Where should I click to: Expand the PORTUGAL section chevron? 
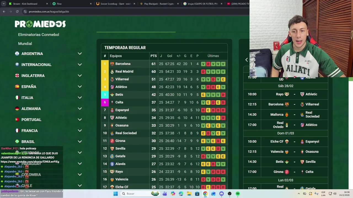80,120
